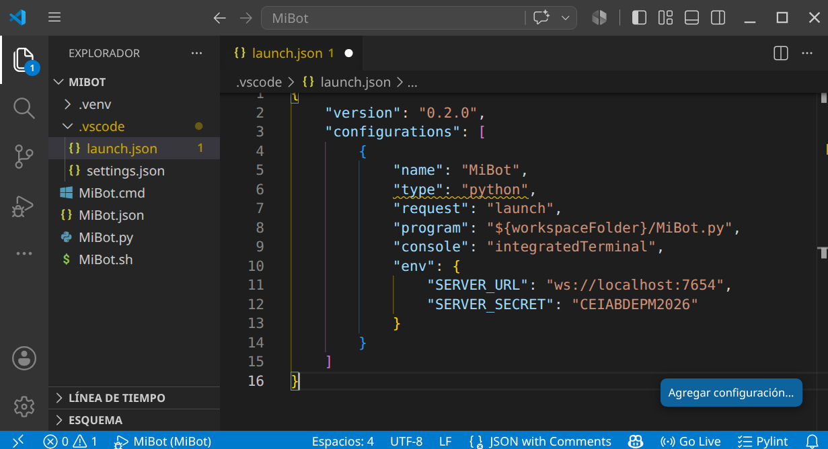
Task: Change the UTF-8 file encoding
Action: [406, 441]
